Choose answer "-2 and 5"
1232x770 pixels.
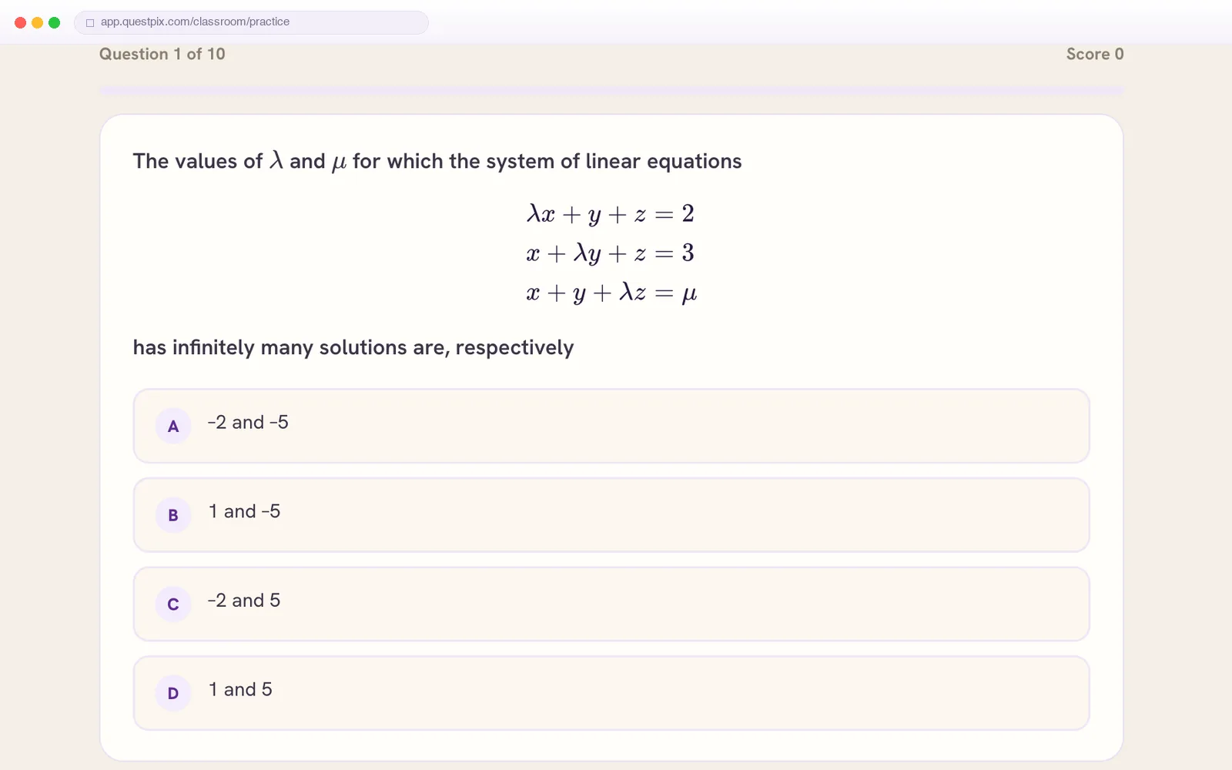click(x=611, y=604)
